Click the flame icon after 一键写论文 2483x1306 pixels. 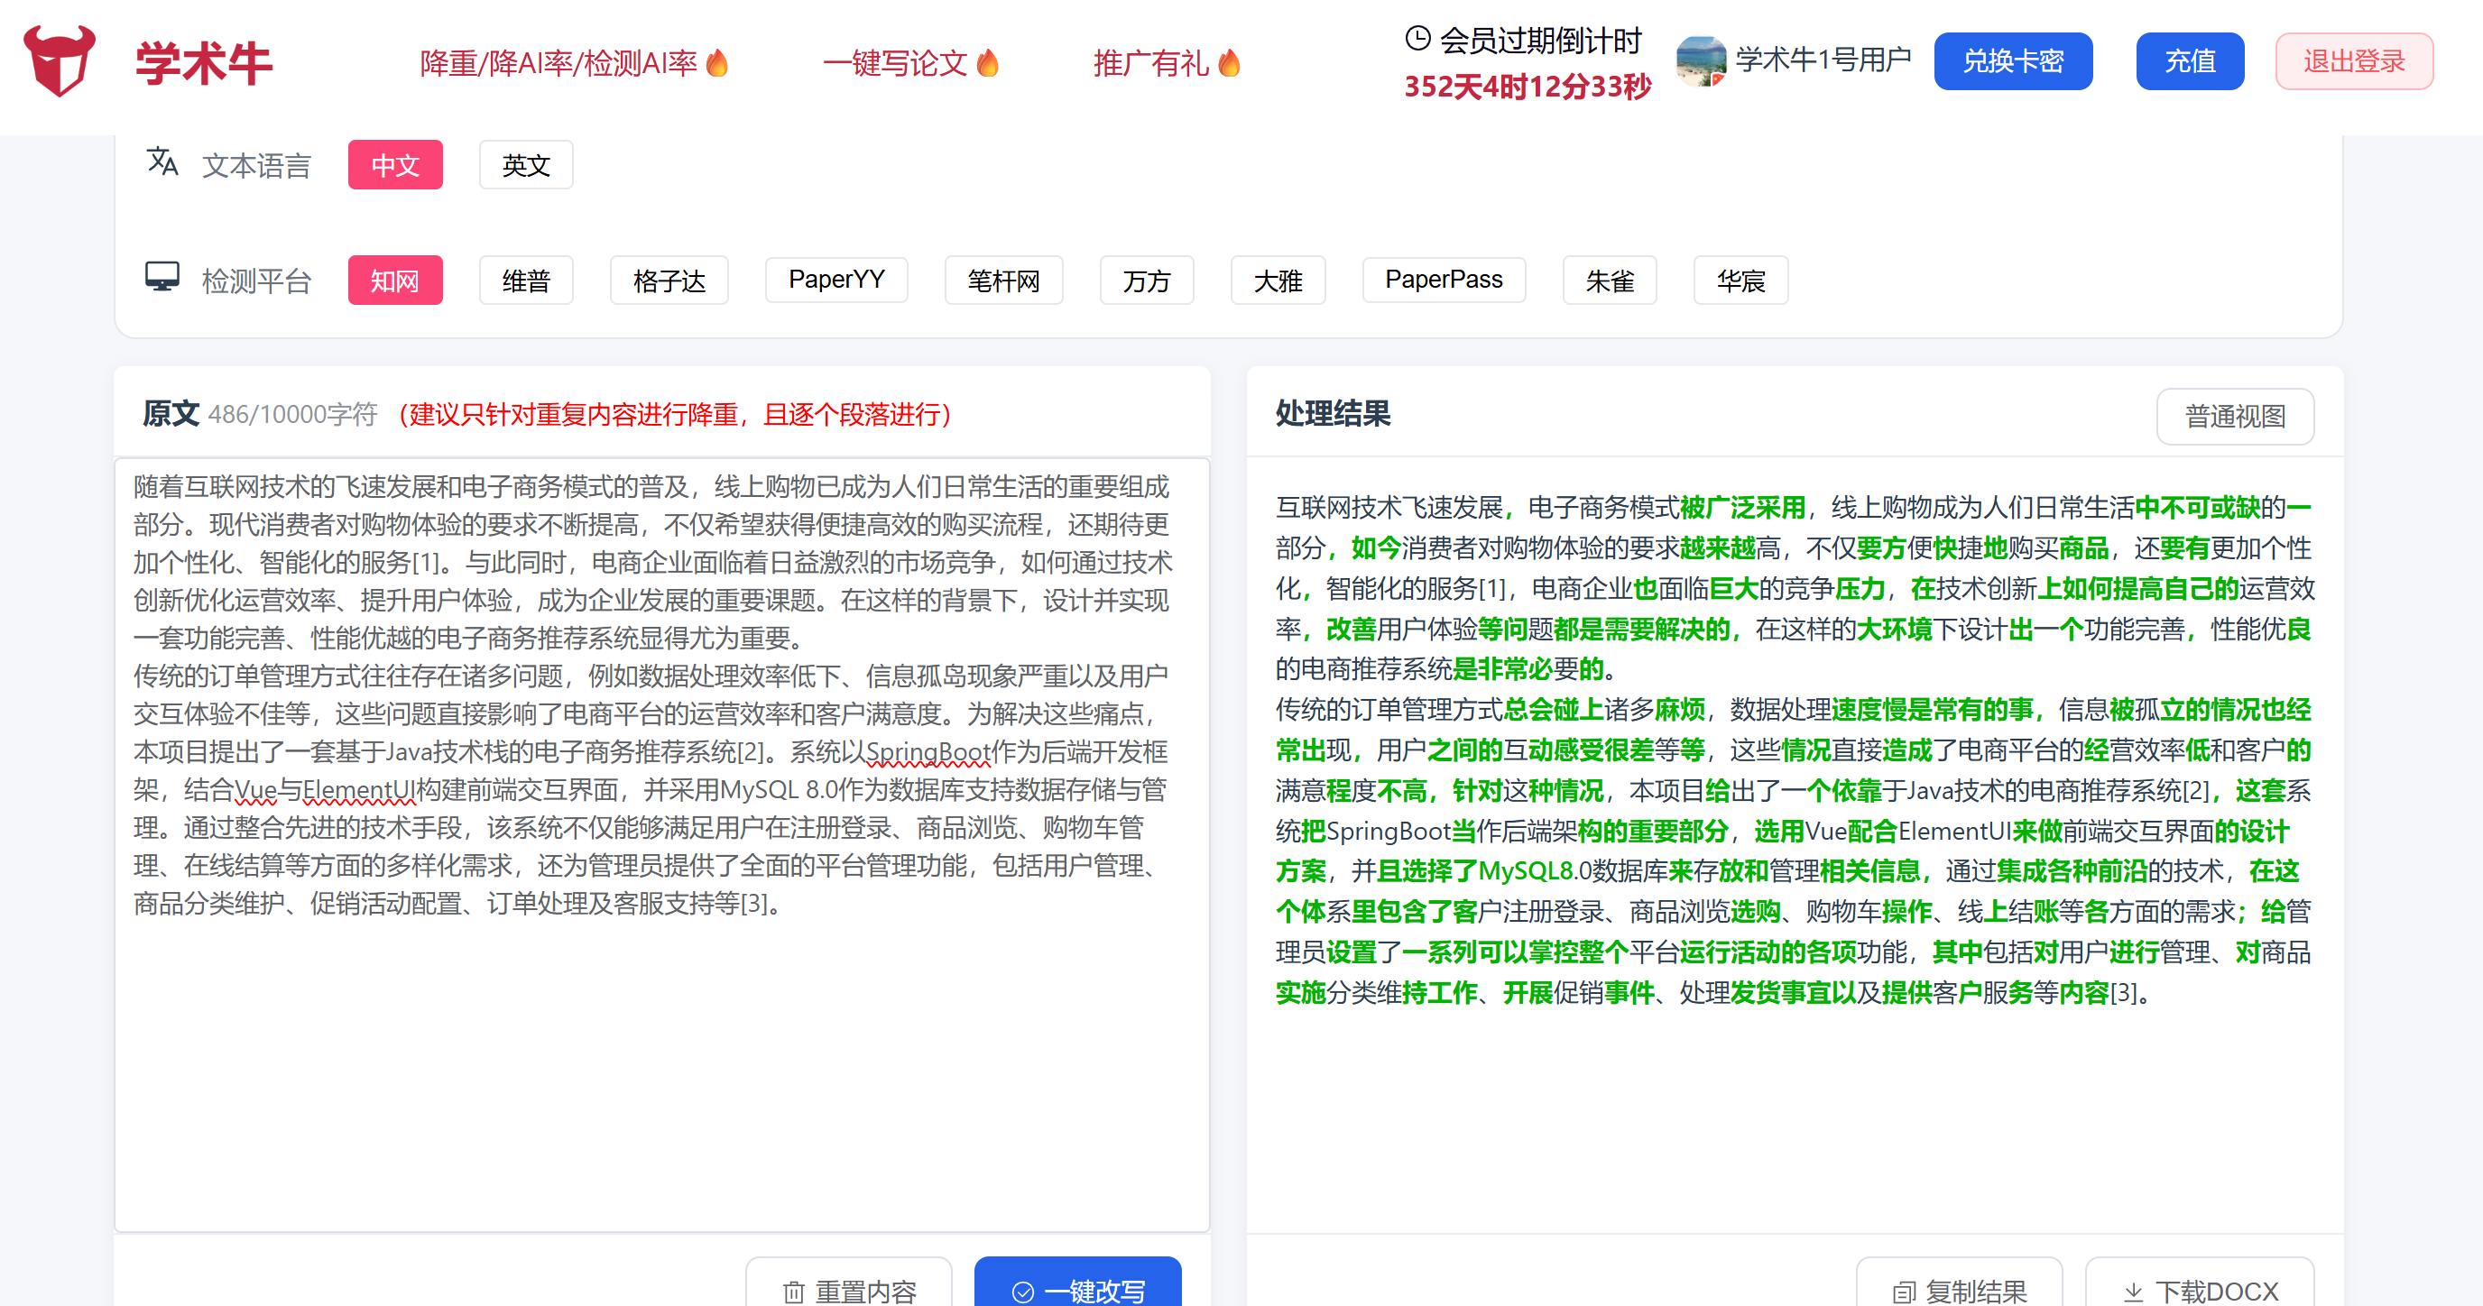[x=987, y=62]
